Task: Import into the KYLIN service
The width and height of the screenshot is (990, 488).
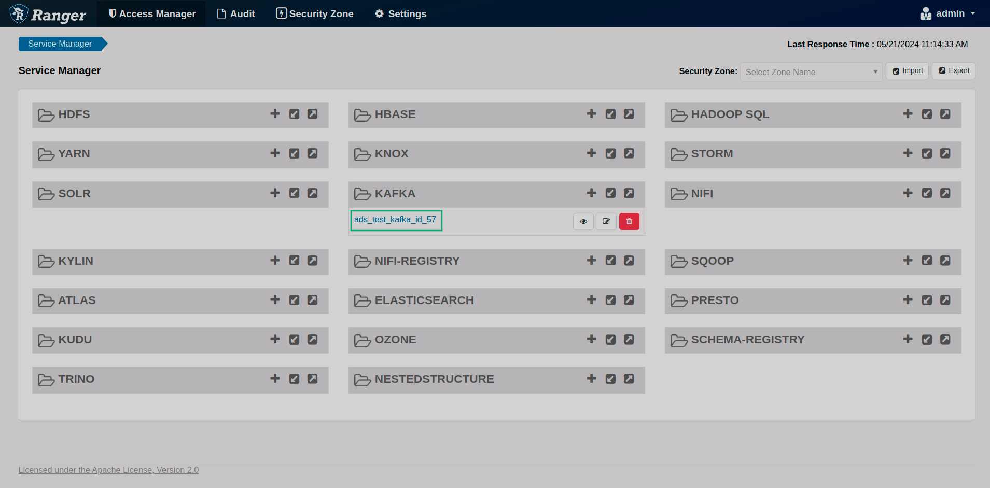Action: point(294,261)
